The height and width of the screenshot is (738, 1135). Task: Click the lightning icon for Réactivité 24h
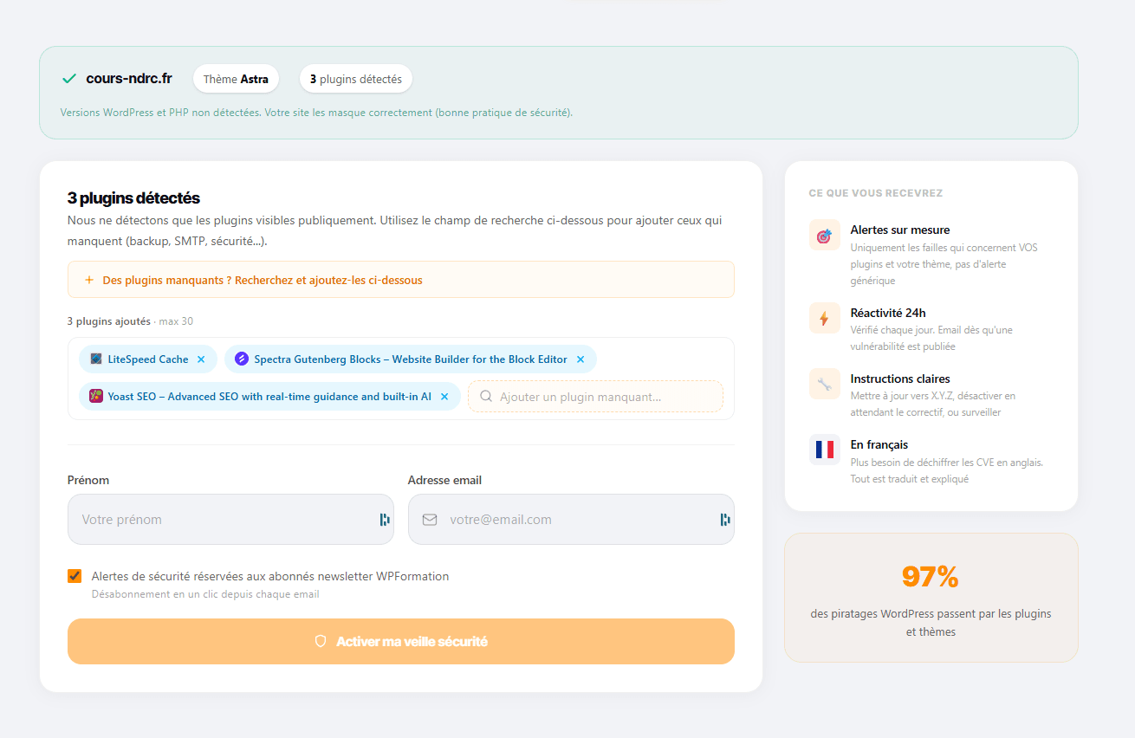click(x=824, y=318)
